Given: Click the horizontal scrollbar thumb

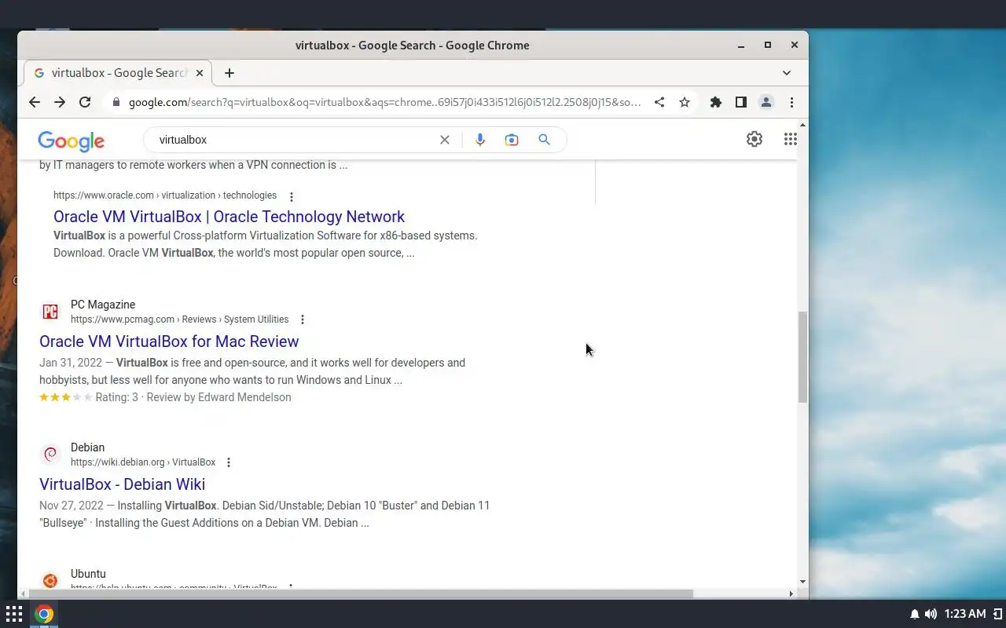Looking at the screenshot, I should pyautogui.click(x=362, y=593).
